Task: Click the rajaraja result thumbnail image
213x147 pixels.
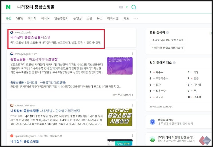Action: point(120,142)
